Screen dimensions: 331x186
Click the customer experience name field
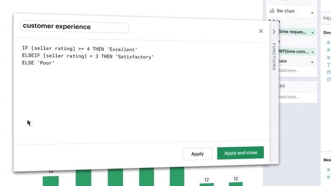(74, 27)
